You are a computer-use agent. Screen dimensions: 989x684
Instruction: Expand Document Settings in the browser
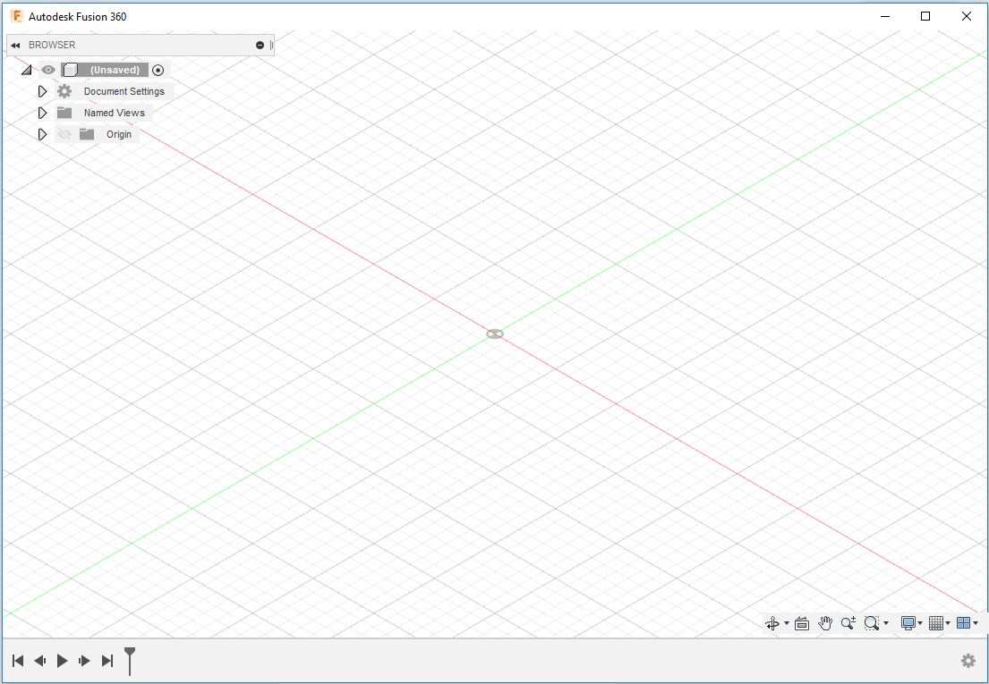point(41,90)
